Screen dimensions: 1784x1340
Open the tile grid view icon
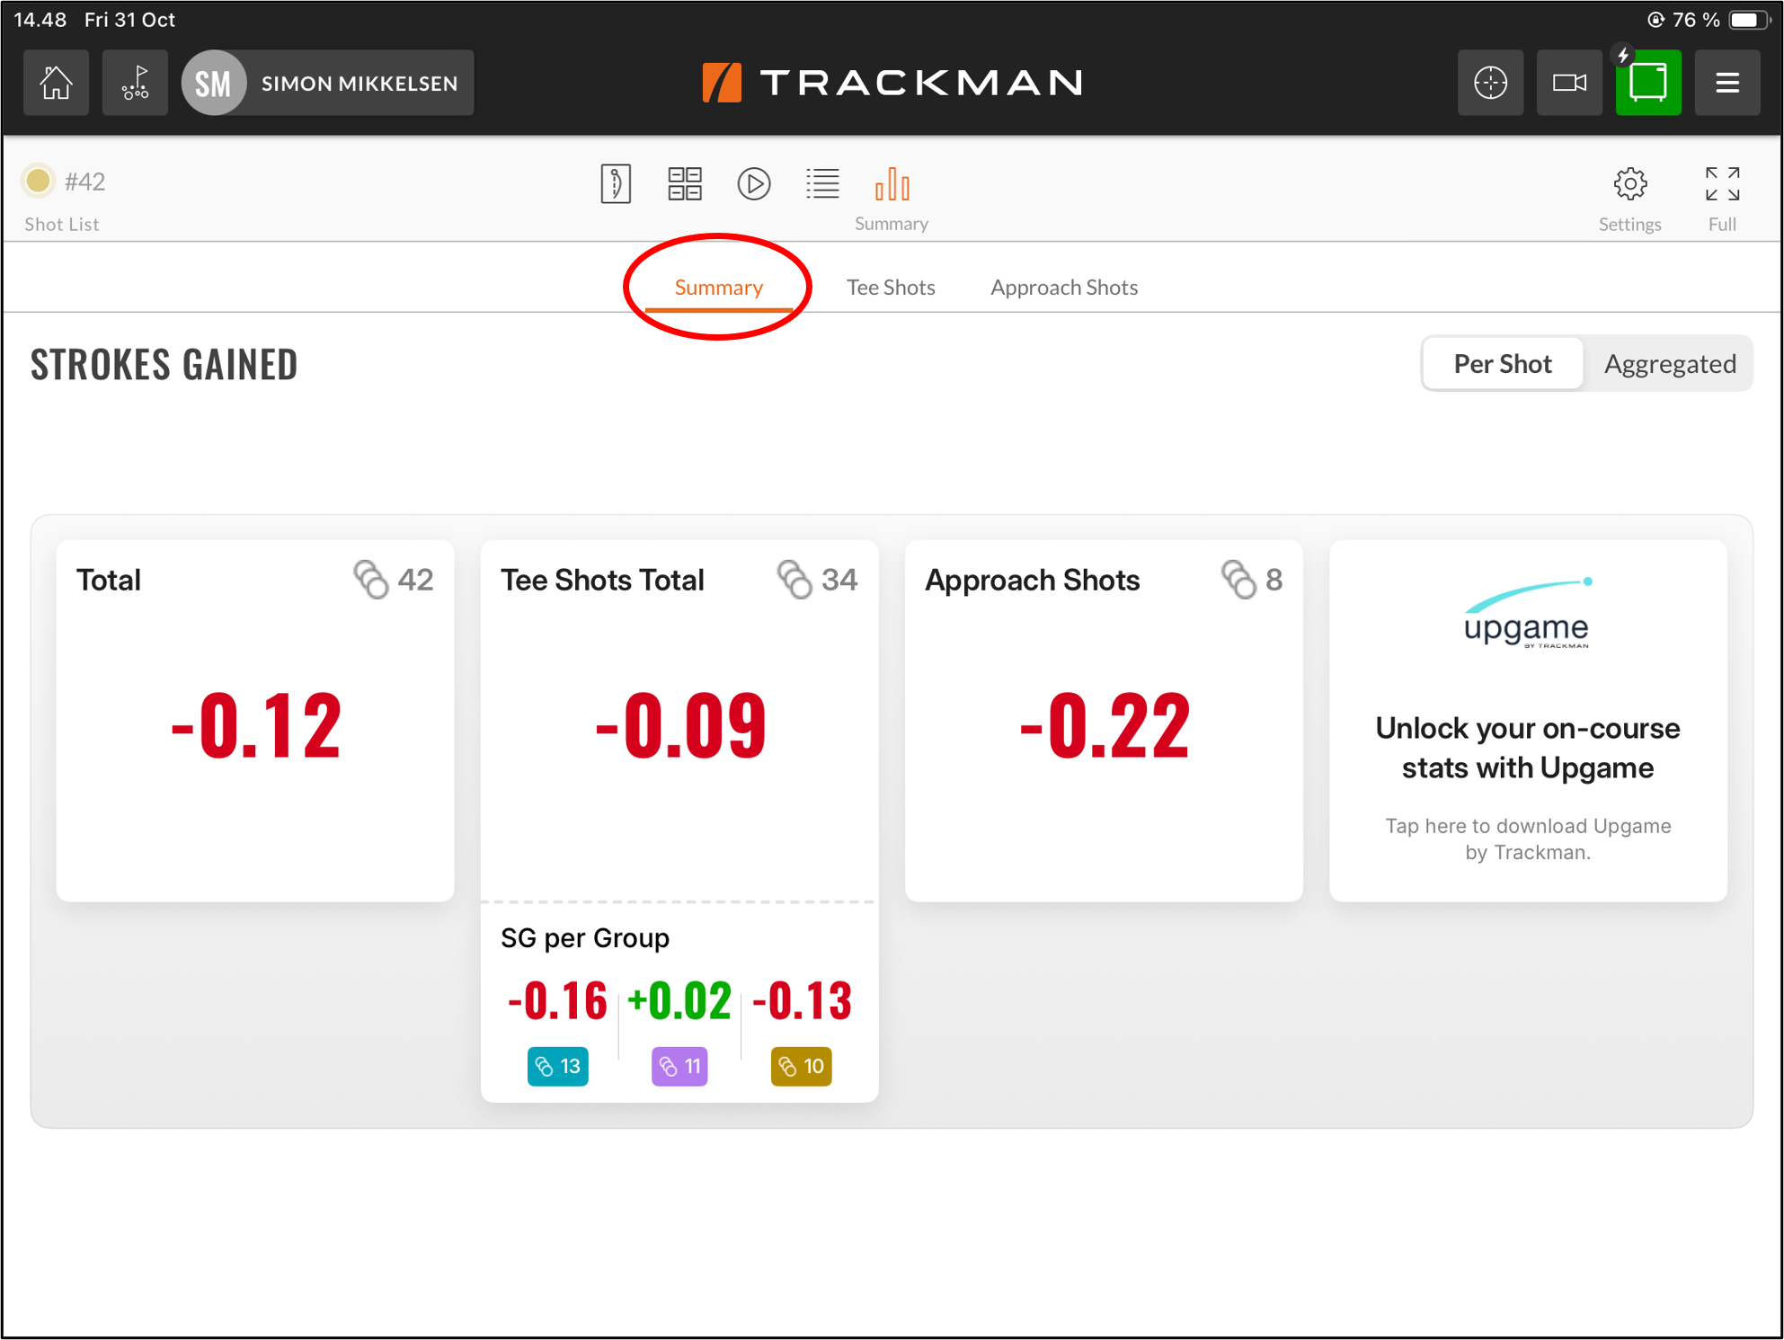[685, 183]
